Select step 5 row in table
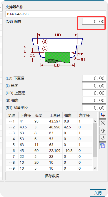 (x=49, y=145)
